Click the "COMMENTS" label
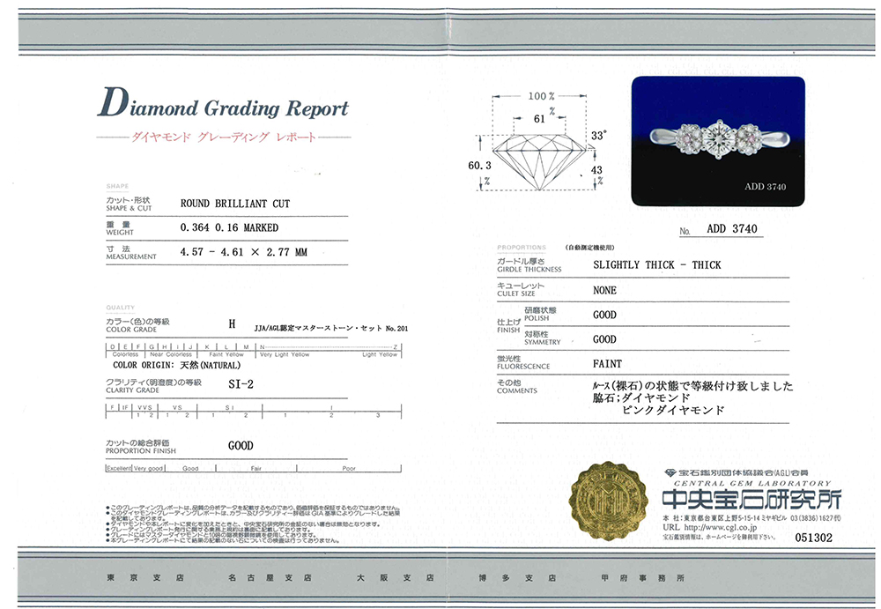This screenshot has width=881, height=609. pos(517,390)
